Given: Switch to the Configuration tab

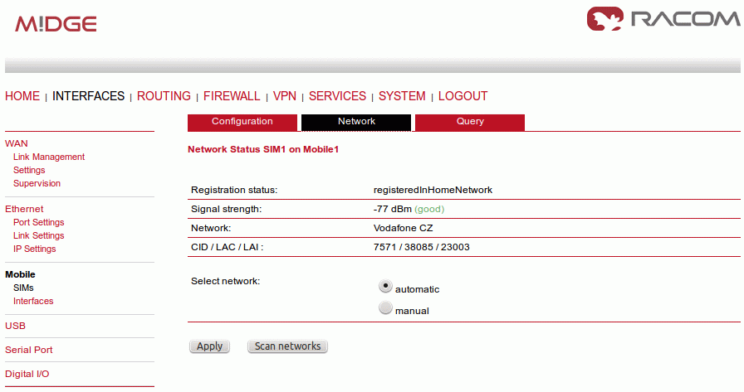Looking at the screenshot, I should pos(242,122).
